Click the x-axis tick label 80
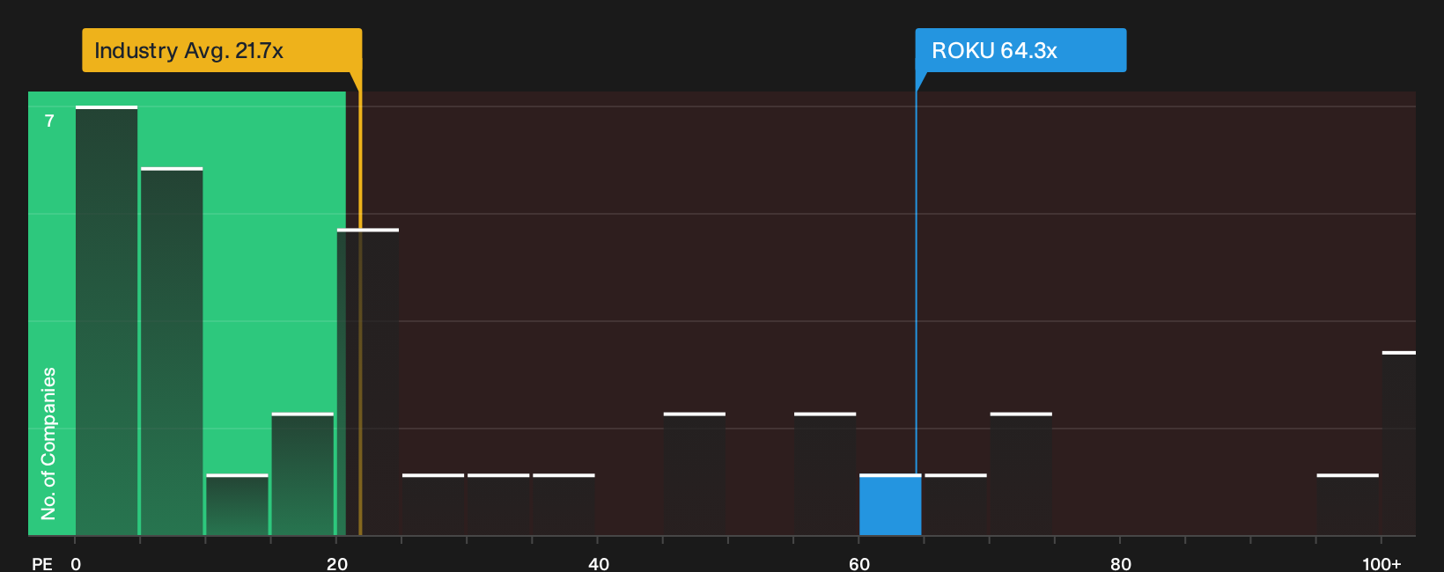The width and height of the screenshot is (1444, 572). [1121, 564]
